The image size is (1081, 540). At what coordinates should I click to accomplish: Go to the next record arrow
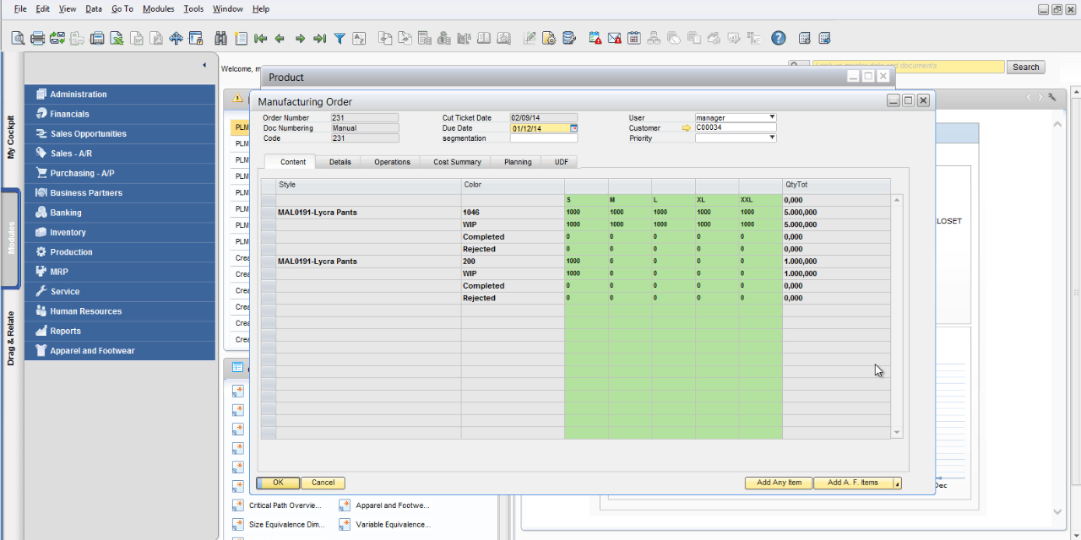click(300, 38)
